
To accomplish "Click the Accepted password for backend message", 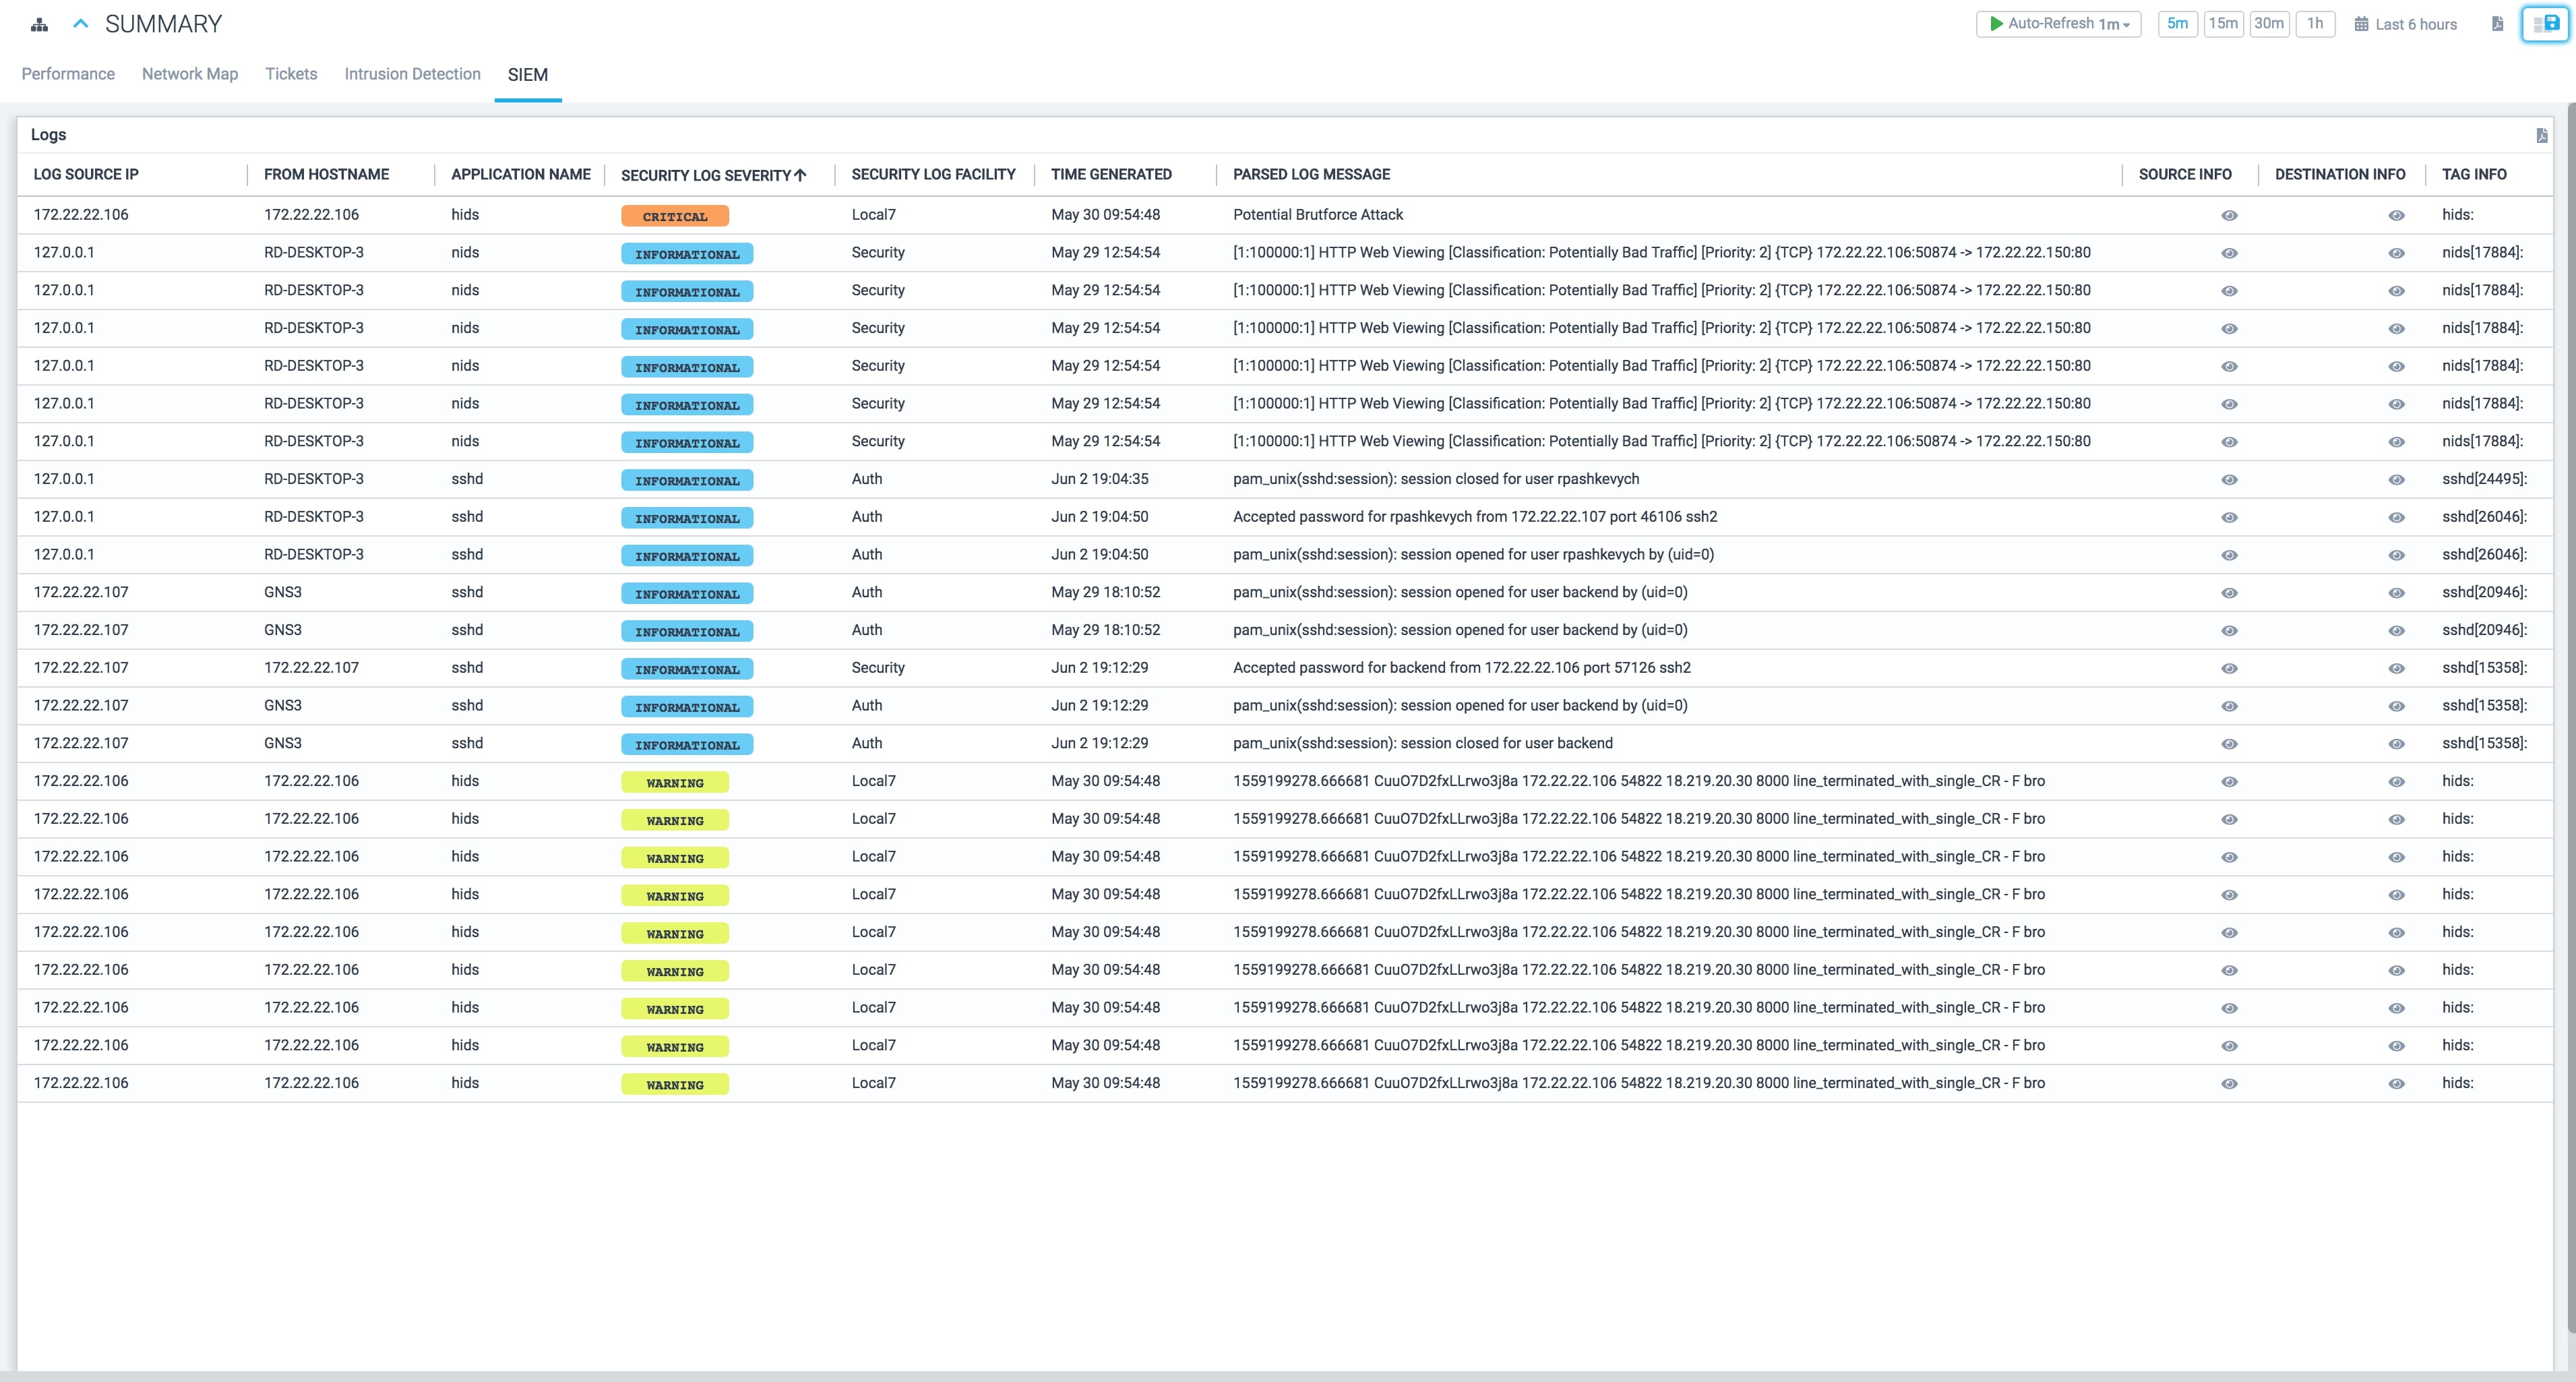I will pos(1462,668).
